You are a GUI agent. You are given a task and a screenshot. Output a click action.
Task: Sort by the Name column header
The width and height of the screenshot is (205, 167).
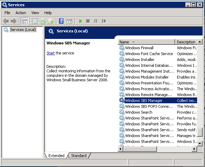tap(146, 42)
